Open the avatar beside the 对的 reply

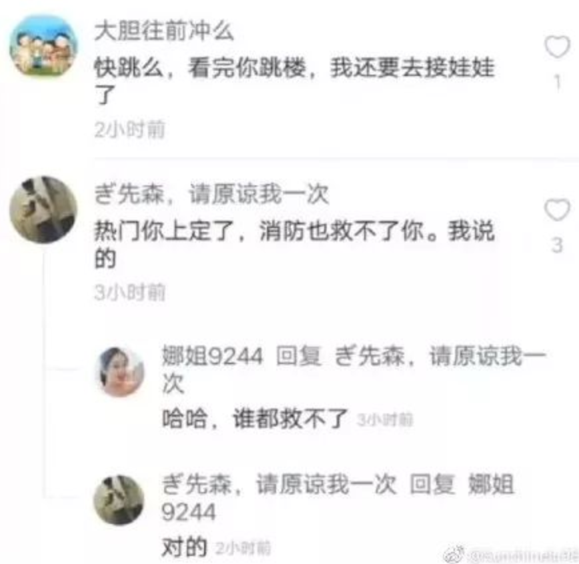coord(119,500)
